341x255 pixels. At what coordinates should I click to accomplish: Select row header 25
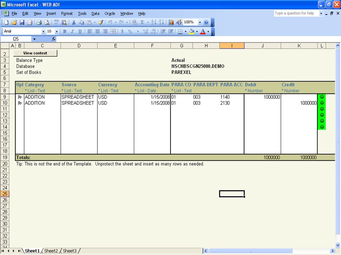5,194
